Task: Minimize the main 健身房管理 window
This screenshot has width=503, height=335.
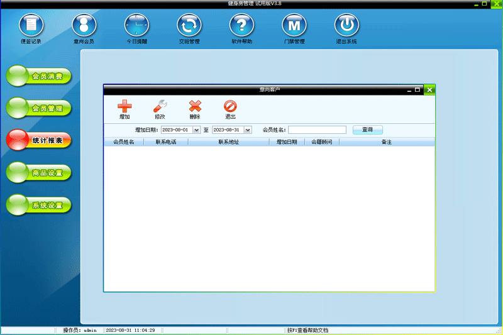Action: [477, 4]
